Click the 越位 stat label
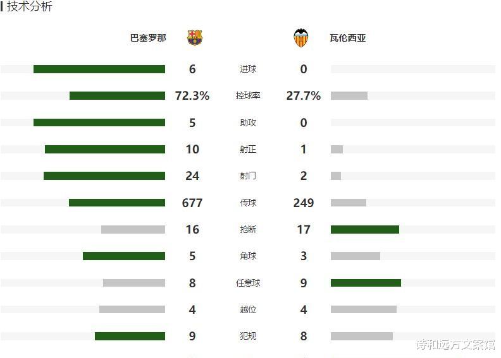 pyautogui.click(x=248, y=310)
